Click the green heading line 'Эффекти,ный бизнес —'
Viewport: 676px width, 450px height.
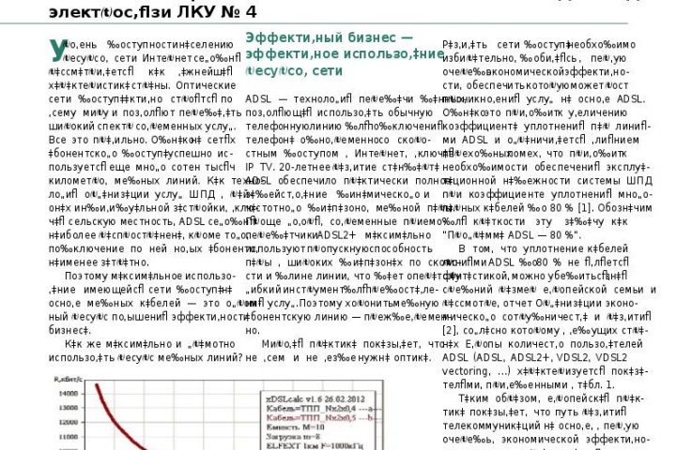(330, 37)
